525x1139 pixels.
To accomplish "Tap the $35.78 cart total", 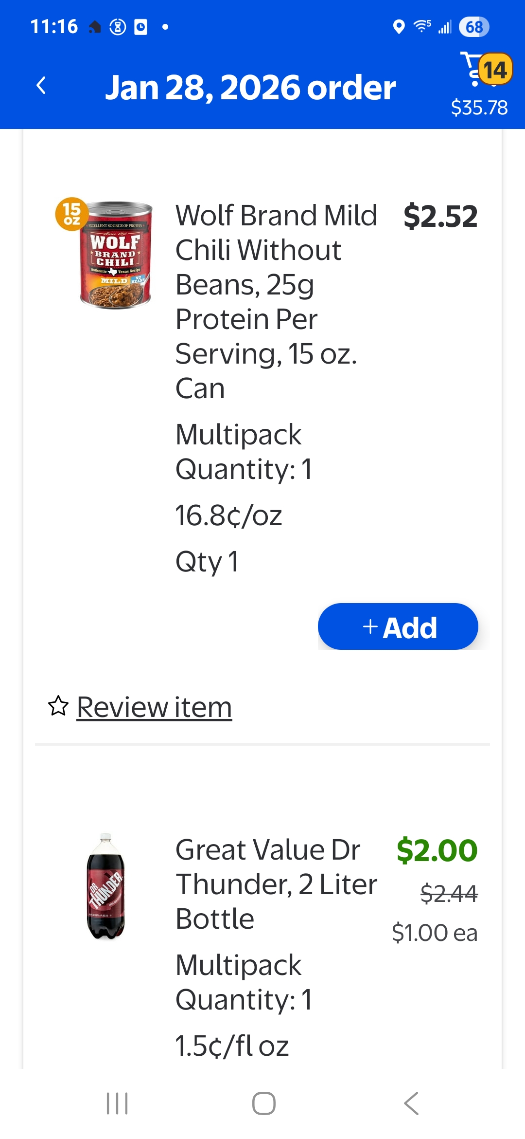I will (x=479, y=108).
